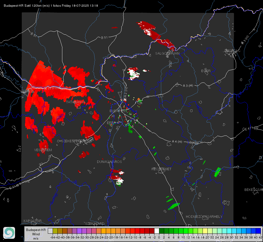The height and width of the screenshot is (242, 263).
Task: Click the 0 legend scale value
Action: coord(159,237)
